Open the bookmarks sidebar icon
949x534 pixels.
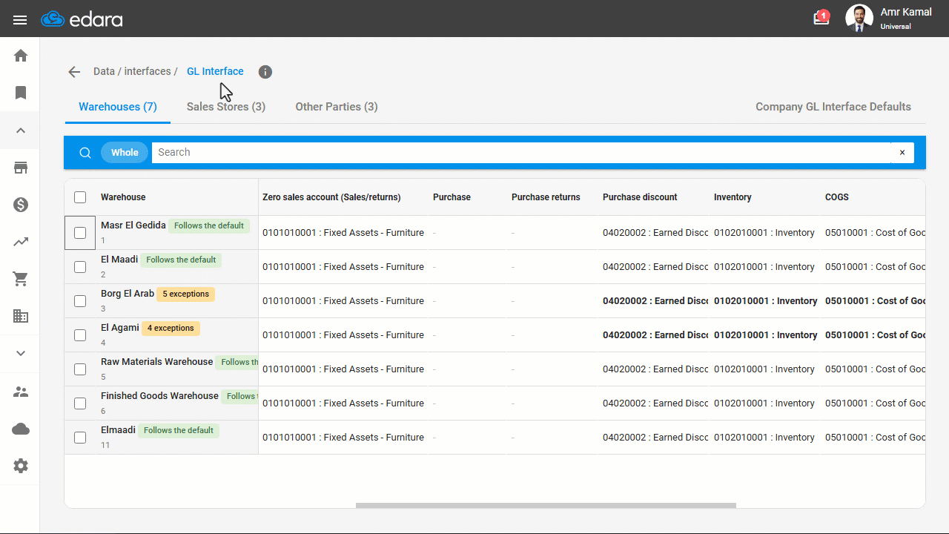point(21,93)
